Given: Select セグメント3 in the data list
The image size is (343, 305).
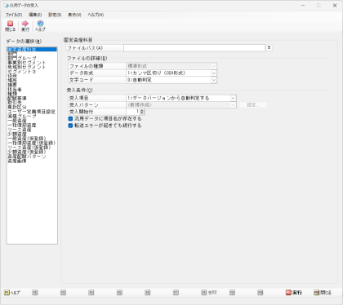Looking at the screenshot, I should tap(21, 72).
